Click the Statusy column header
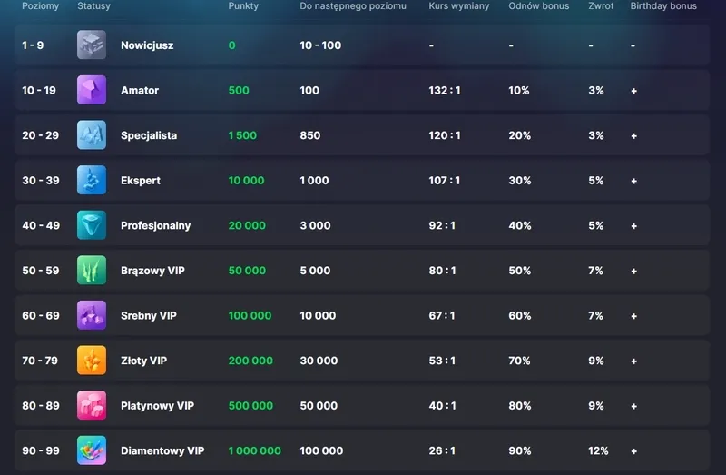Viewport: 726px width, 475px height. click(93, 6)
